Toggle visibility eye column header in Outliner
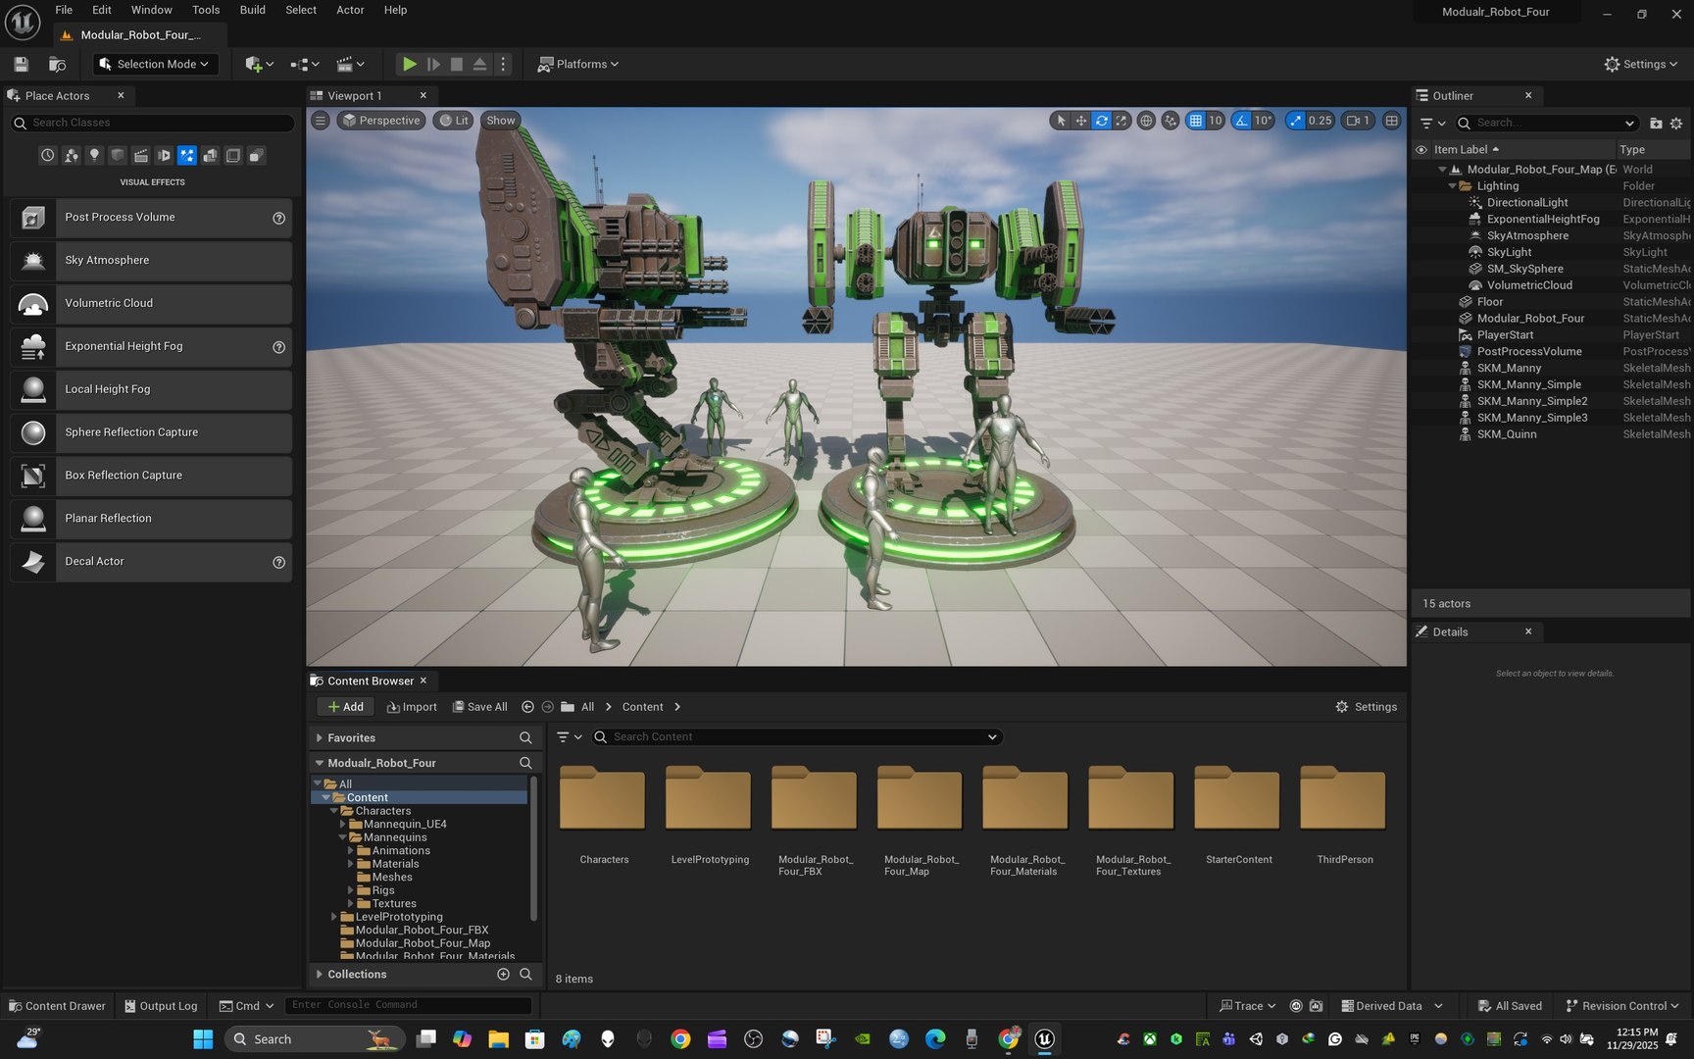 1421,150
